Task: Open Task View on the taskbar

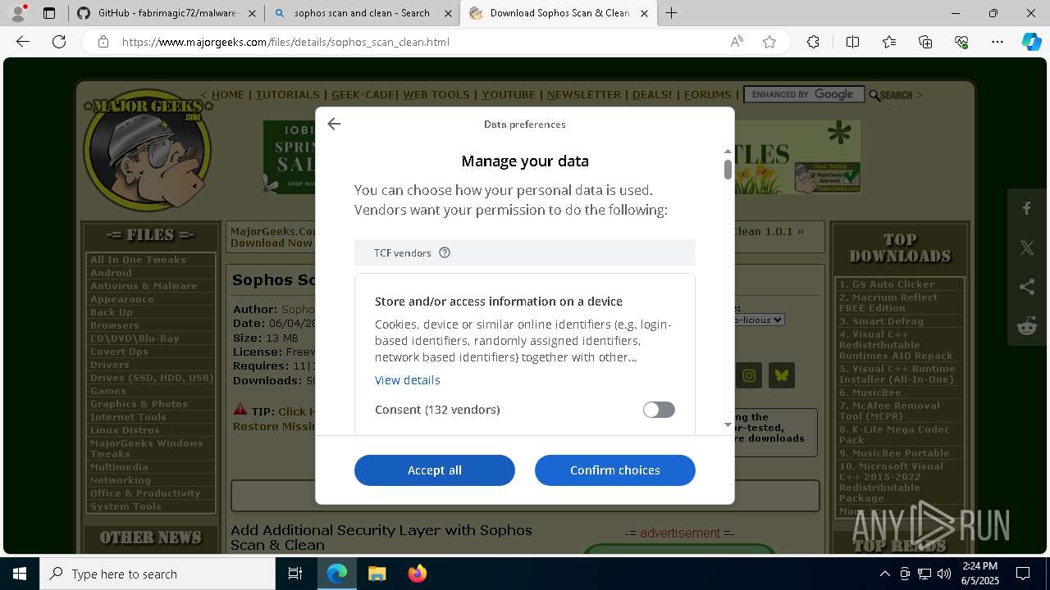Action: pos(295,574)
